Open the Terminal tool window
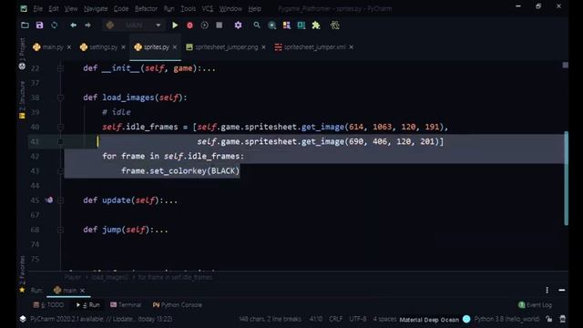The image size is (583, 328). (126, 305)
